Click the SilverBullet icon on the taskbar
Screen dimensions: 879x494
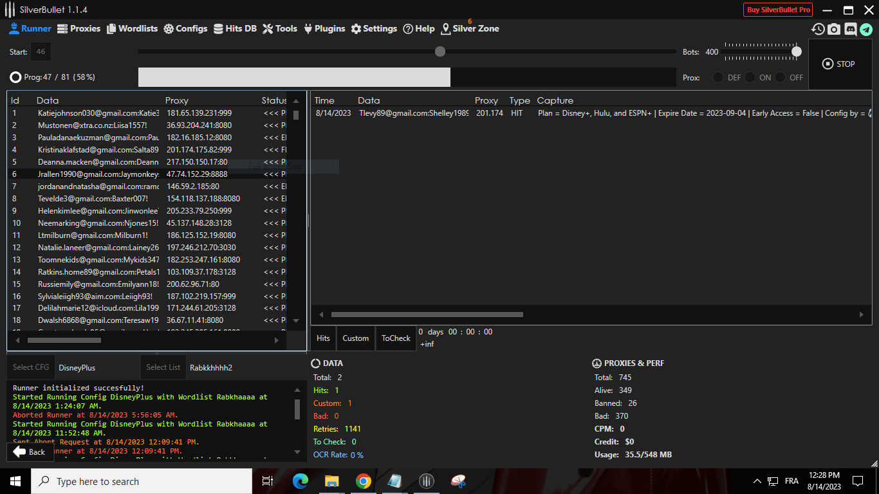[426, 481]
